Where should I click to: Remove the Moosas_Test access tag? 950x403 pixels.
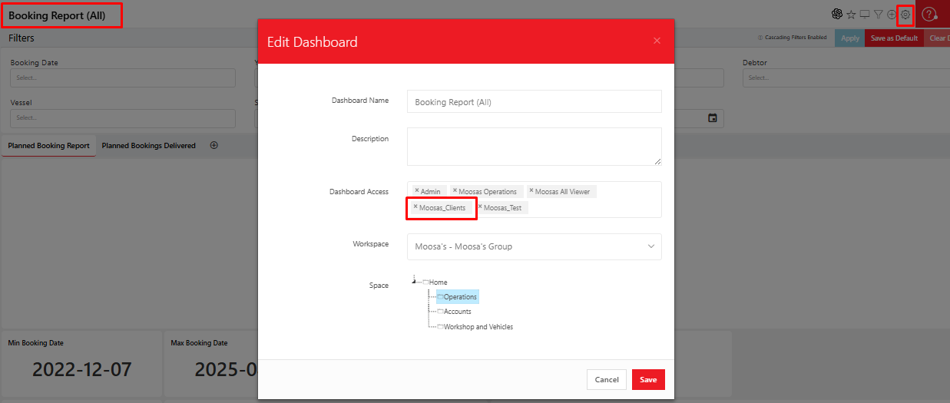coord(480,206)
